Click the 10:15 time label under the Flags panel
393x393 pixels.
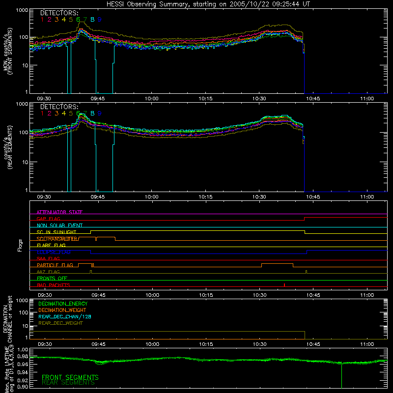[x=206, y=295]
